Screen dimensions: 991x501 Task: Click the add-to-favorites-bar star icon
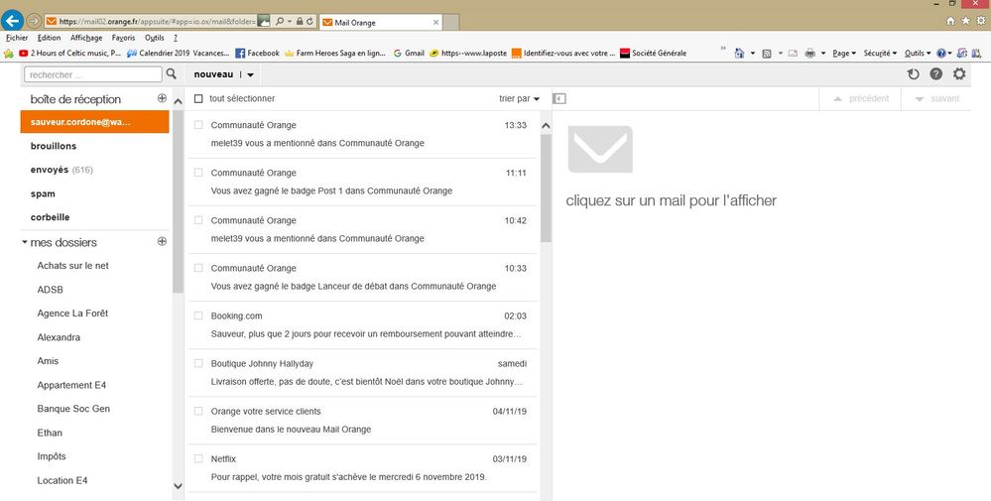pos(8,53)
